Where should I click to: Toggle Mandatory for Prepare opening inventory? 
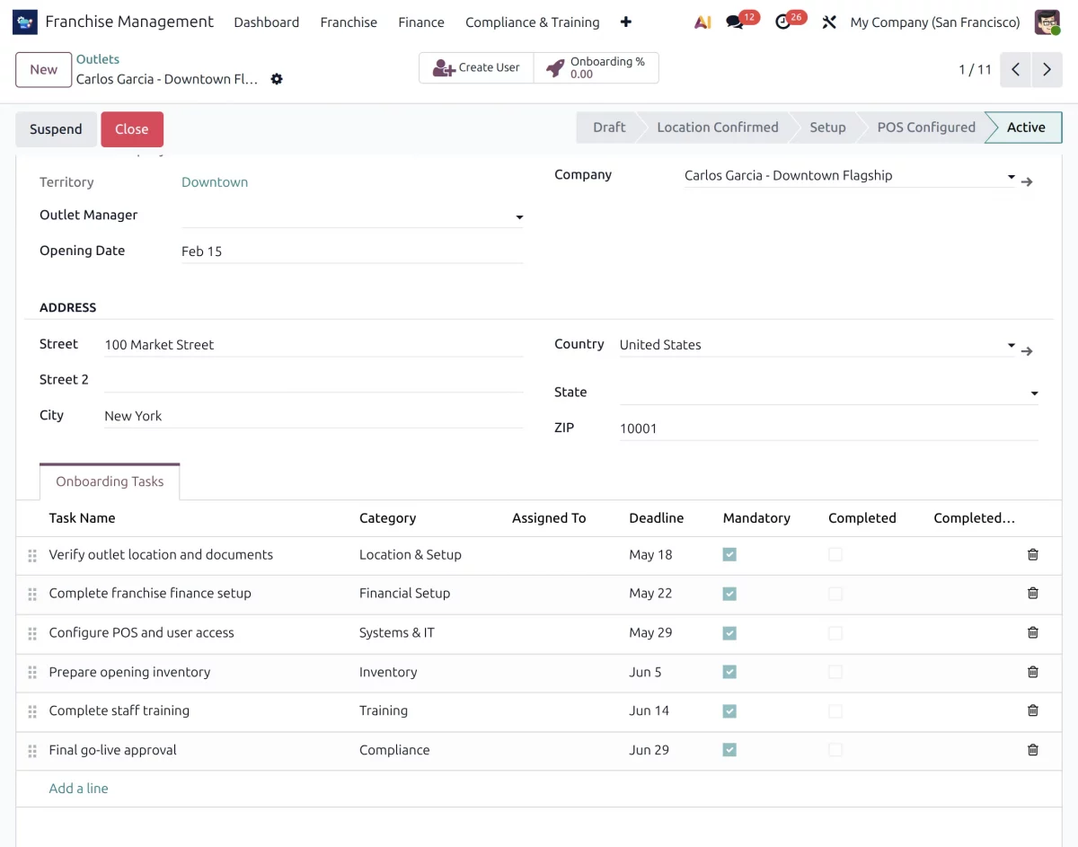click(x=729, y=672)
